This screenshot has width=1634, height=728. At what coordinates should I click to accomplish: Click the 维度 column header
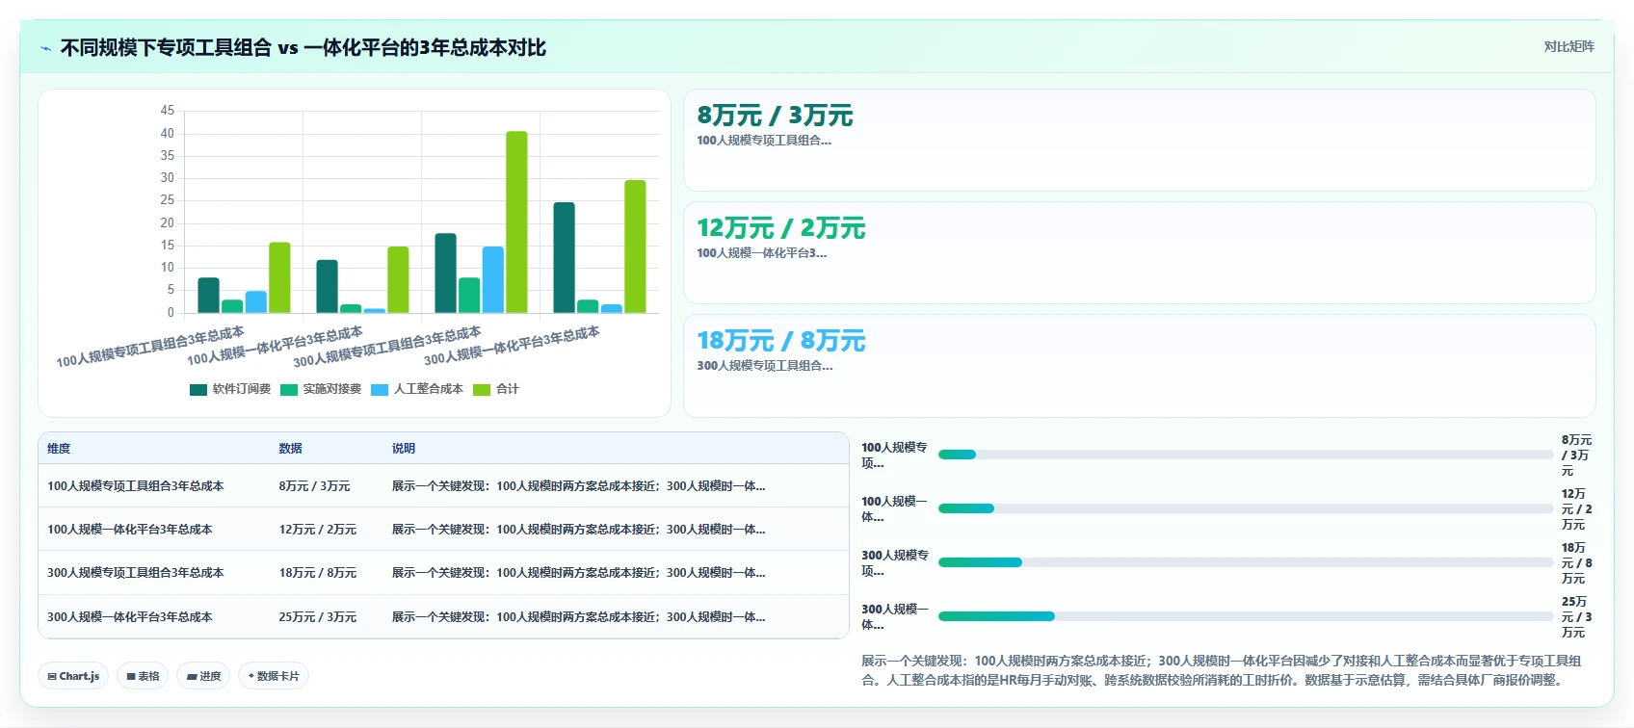[59, 449]
